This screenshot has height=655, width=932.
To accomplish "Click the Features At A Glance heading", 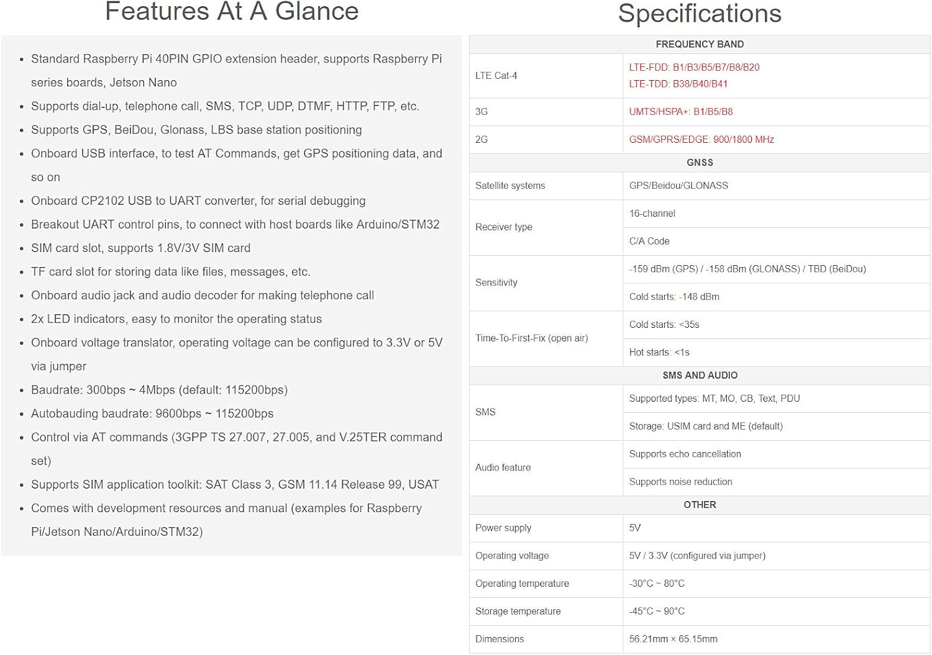I will (232, 12).
